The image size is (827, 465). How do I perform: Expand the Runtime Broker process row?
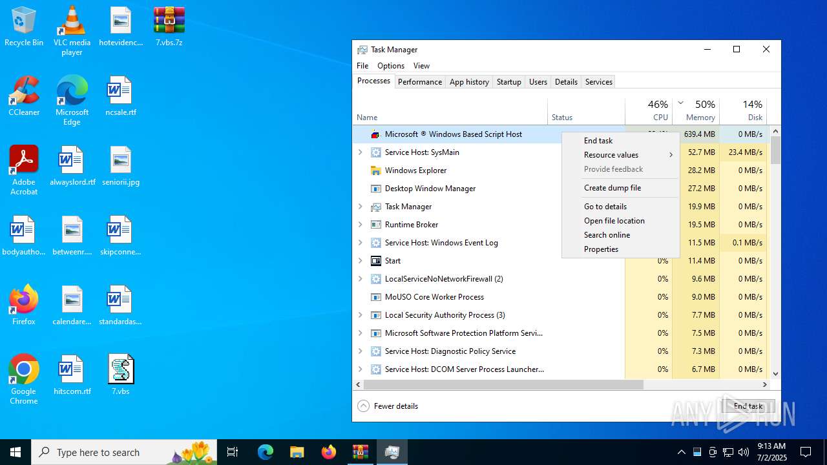pos(360,225)
